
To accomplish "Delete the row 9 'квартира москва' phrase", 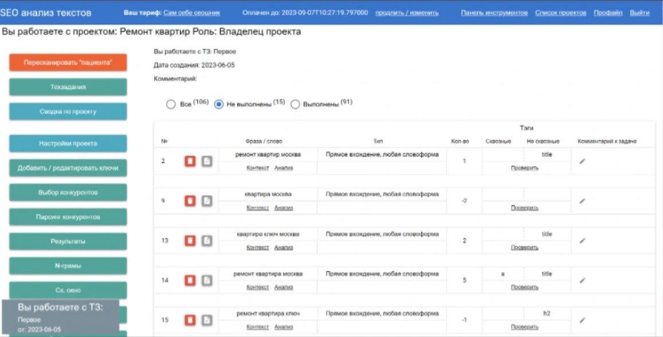I will pyautogui.click(x=190, y=201).
